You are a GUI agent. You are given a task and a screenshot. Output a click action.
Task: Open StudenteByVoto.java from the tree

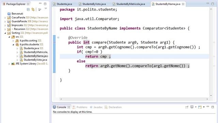click(x=35, y=60)
